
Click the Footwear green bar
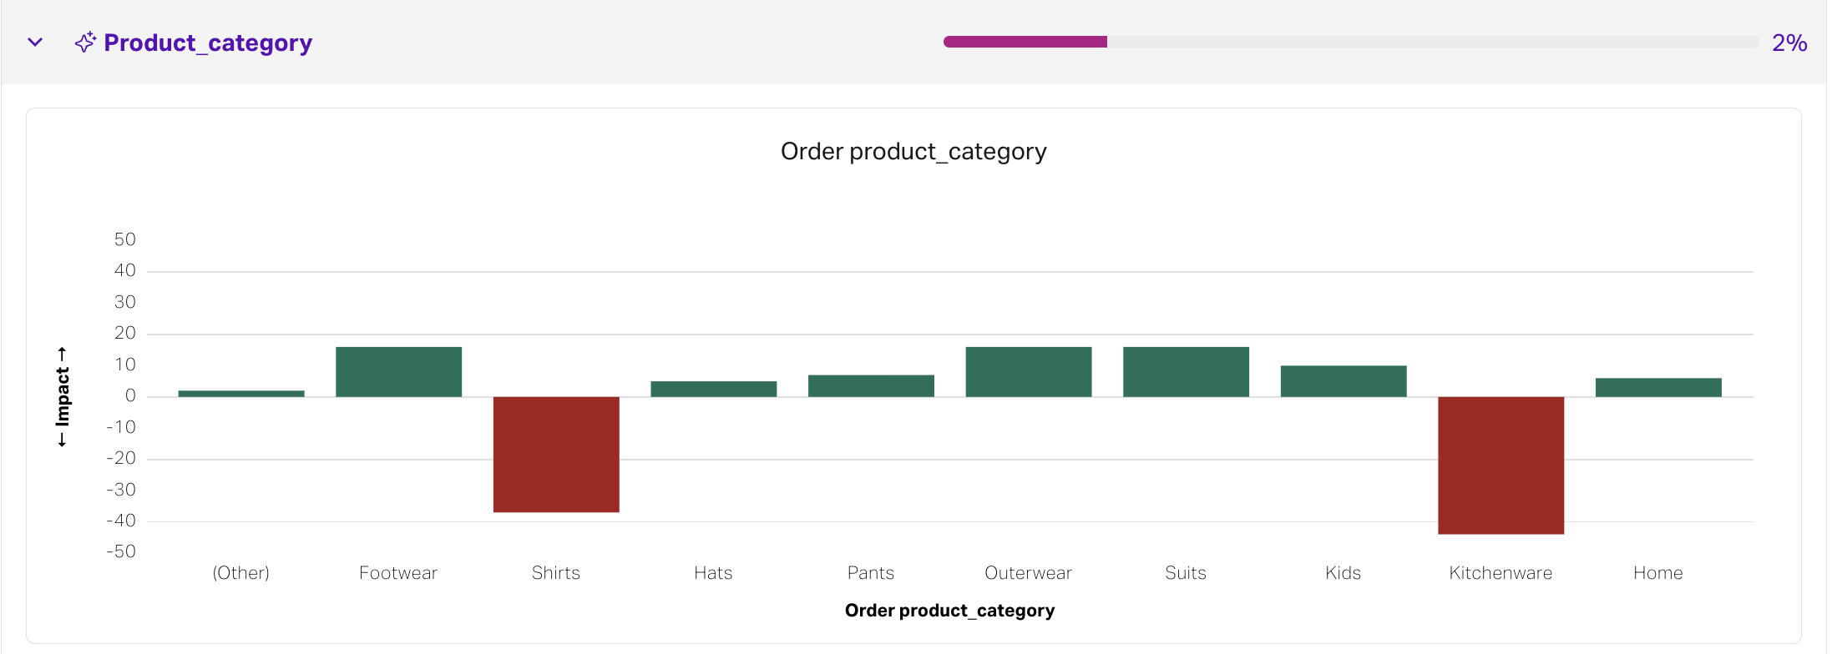(398, 372)
